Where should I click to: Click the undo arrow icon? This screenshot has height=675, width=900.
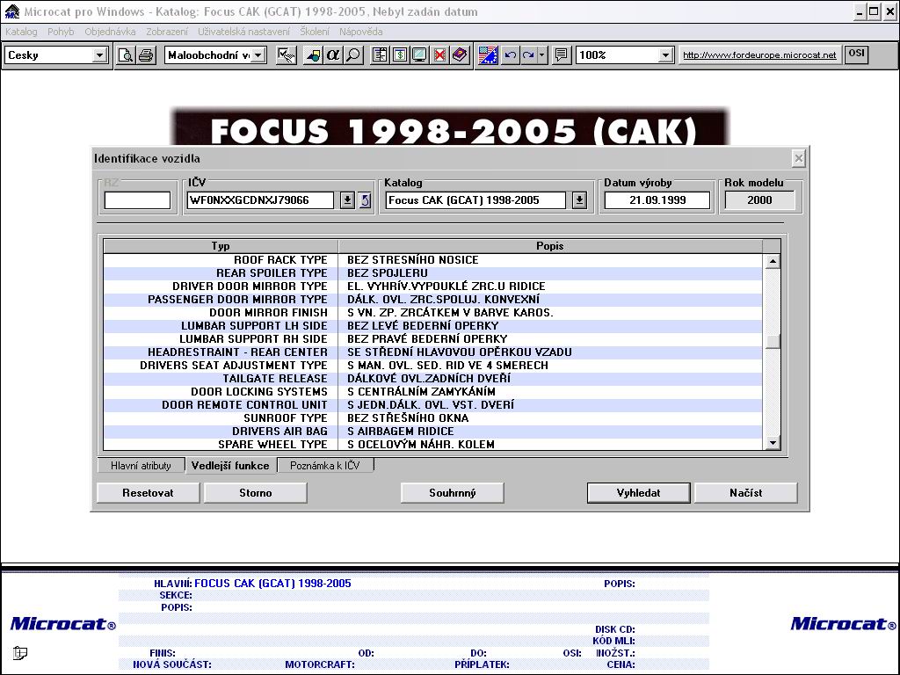510,55
